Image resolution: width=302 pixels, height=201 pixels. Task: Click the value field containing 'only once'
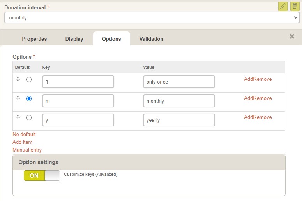[x=179, y=82]
